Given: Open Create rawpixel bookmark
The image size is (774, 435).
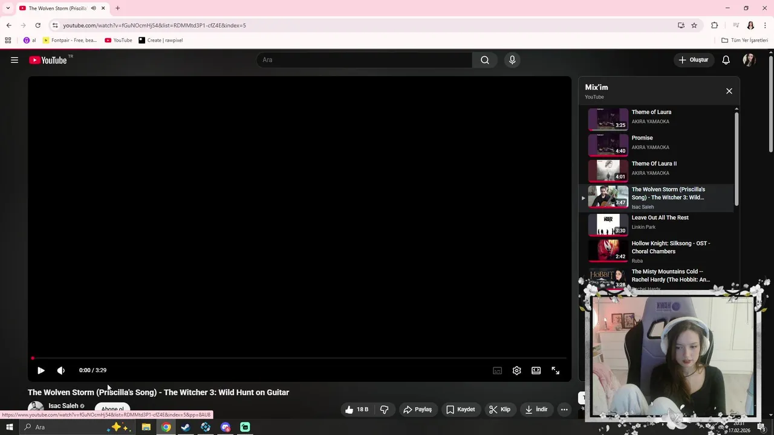Looking at the screenshot, I should tap(160, 40).
